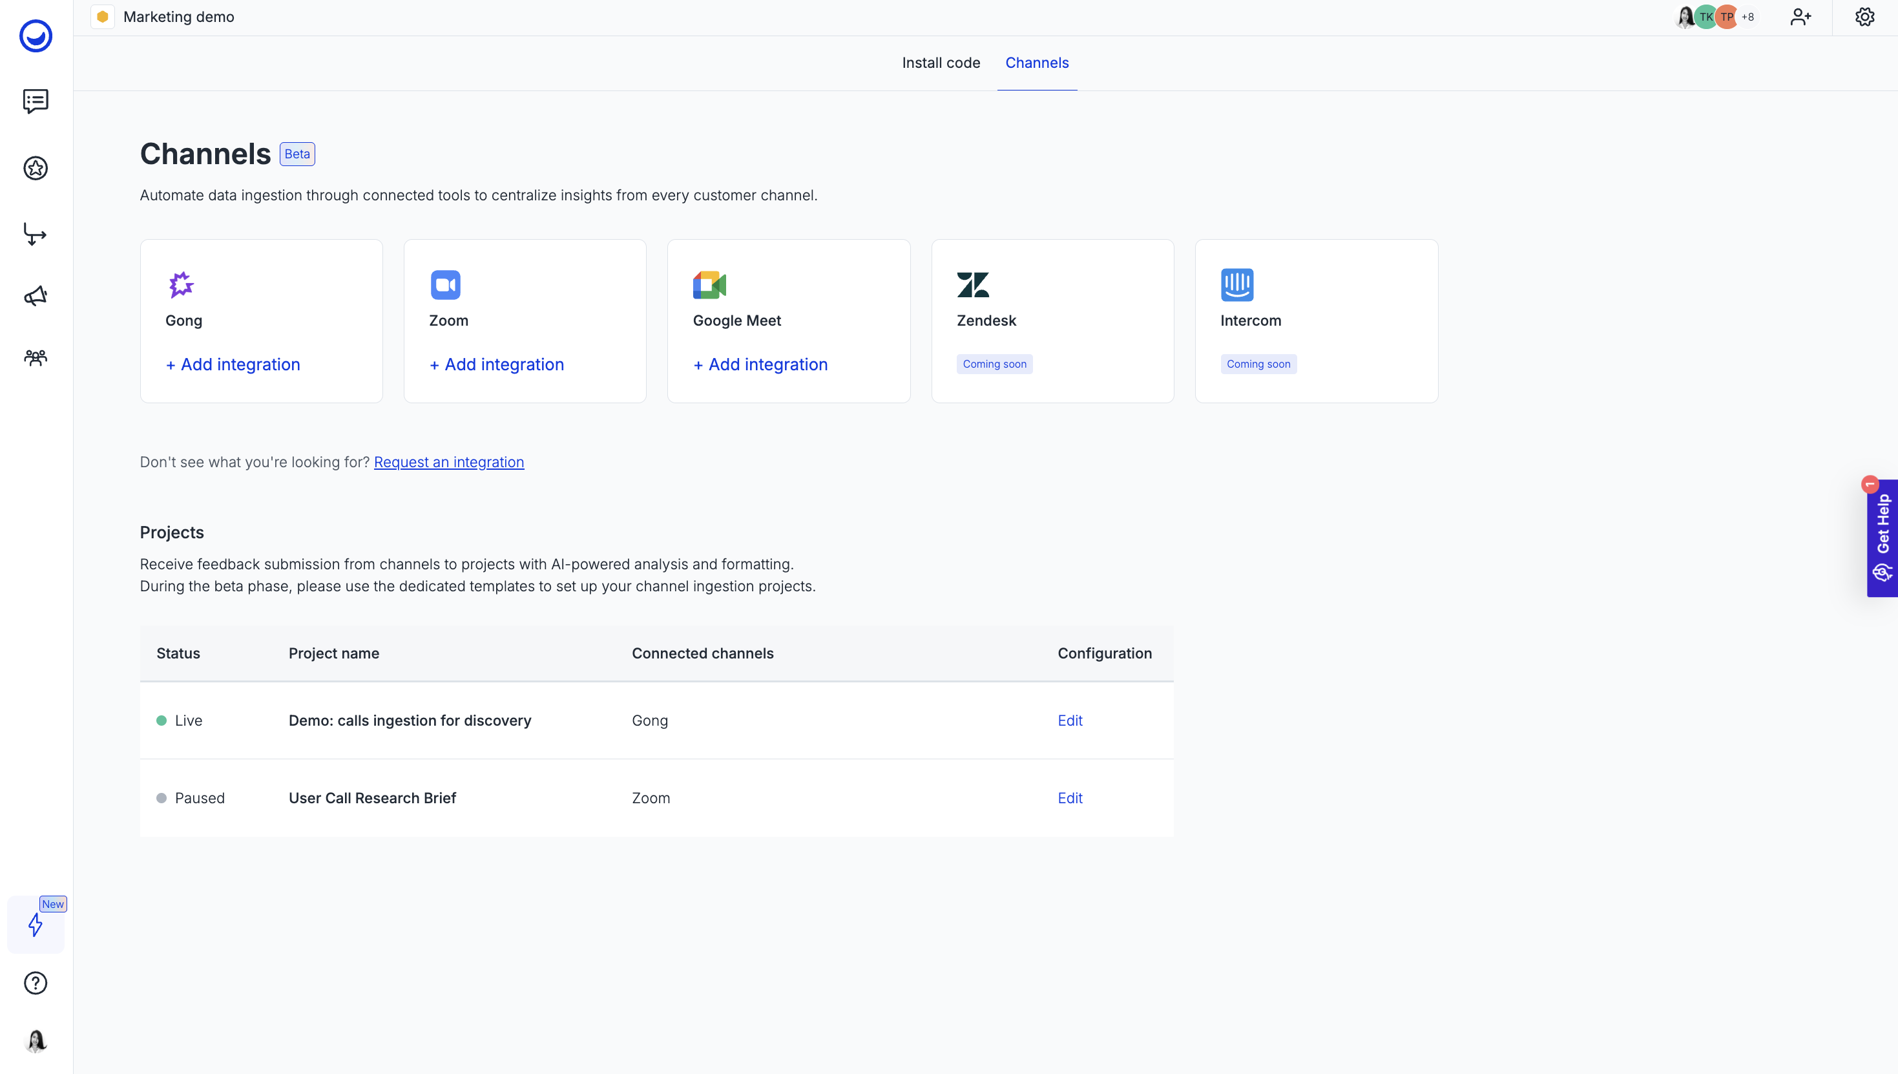The image size is (1898, 1074).
Task: Add integration for Gong
Action: [x=233, y=364]
